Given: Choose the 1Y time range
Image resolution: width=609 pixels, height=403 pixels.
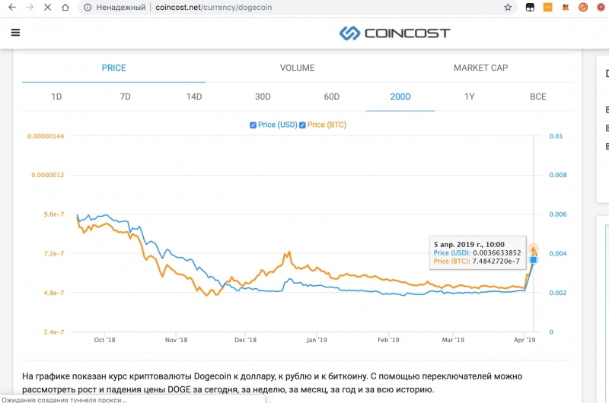Looking at the screenshot, I should [x=469, y=97].
